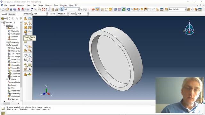Screen dimensions: 205x115
Task: Click the Create Datum Plane tool
Action: [26, 60]
